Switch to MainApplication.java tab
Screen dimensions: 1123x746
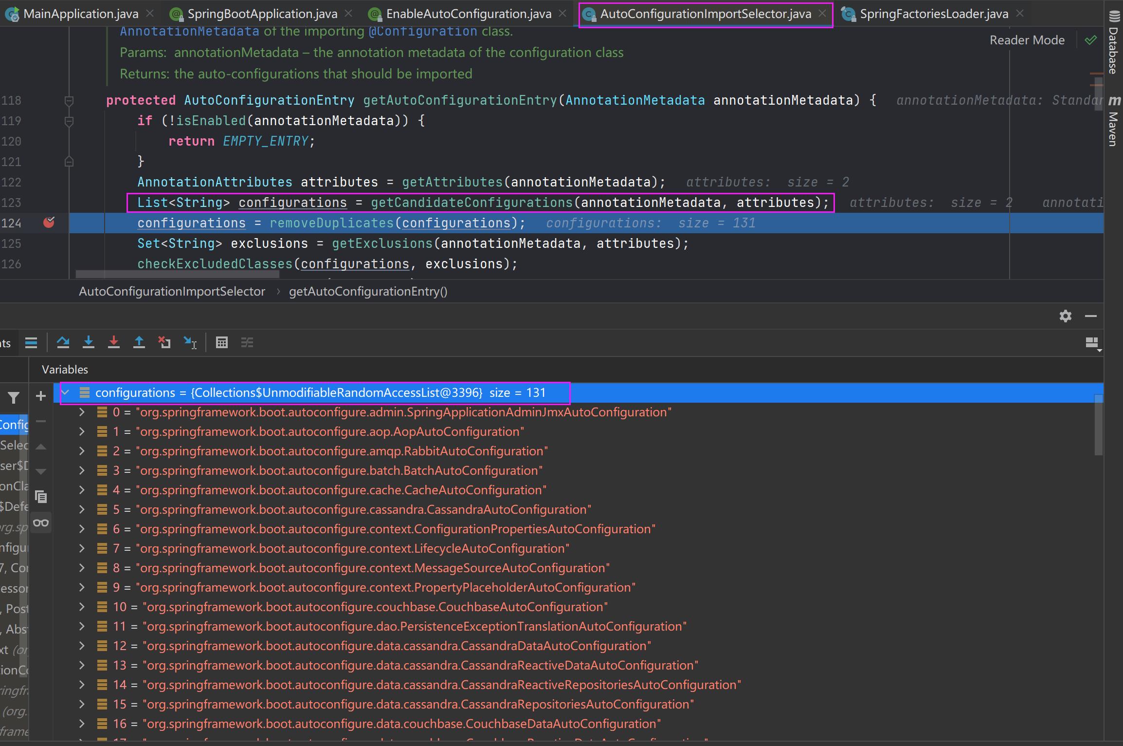81,14
